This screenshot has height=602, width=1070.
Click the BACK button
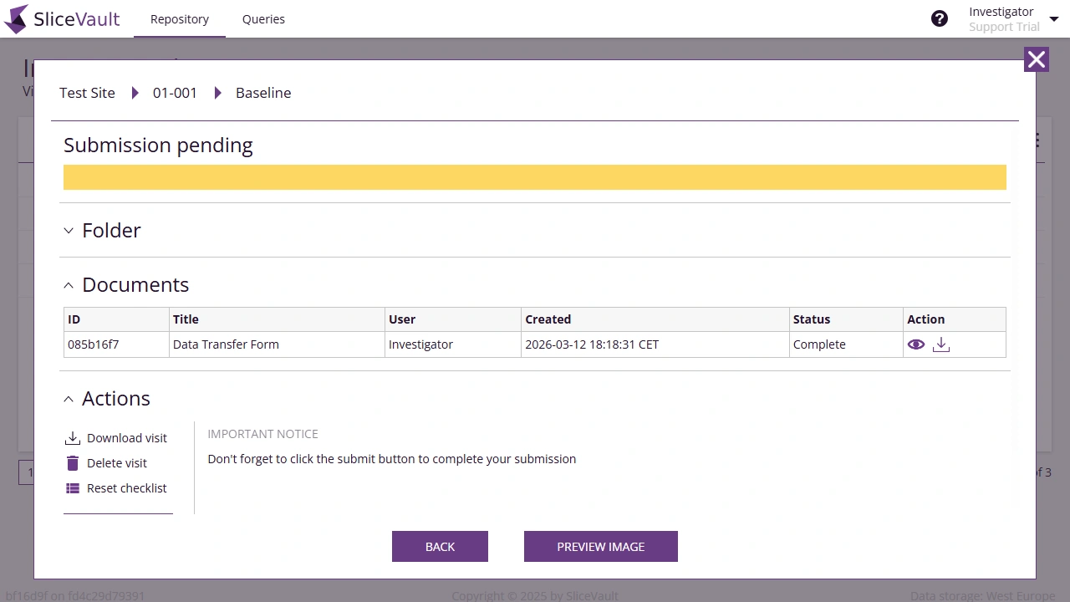point(440,546)
